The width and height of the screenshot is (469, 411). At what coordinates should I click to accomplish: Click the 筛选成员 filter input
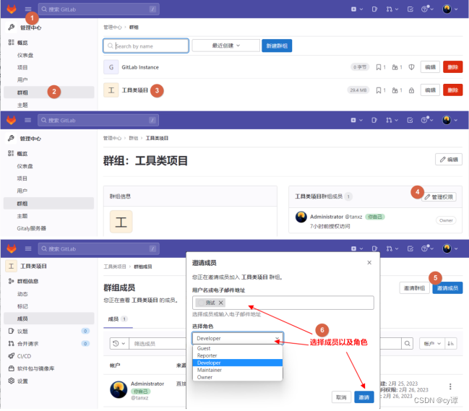[x=158, y=343]
